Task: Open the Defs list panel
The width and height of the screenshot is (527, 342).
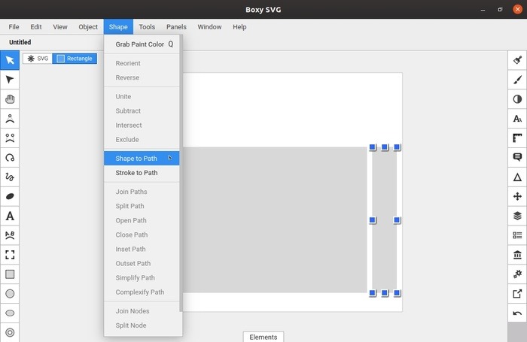Action: (517, 235)
